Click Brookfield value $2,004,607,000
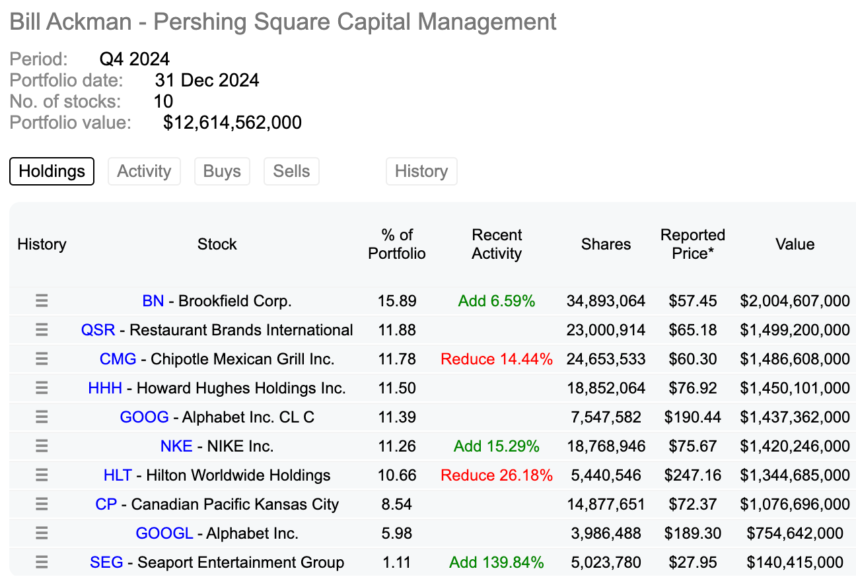Viewport: 856px width, 577px height. pyautogui.click(x=795, y=301)
